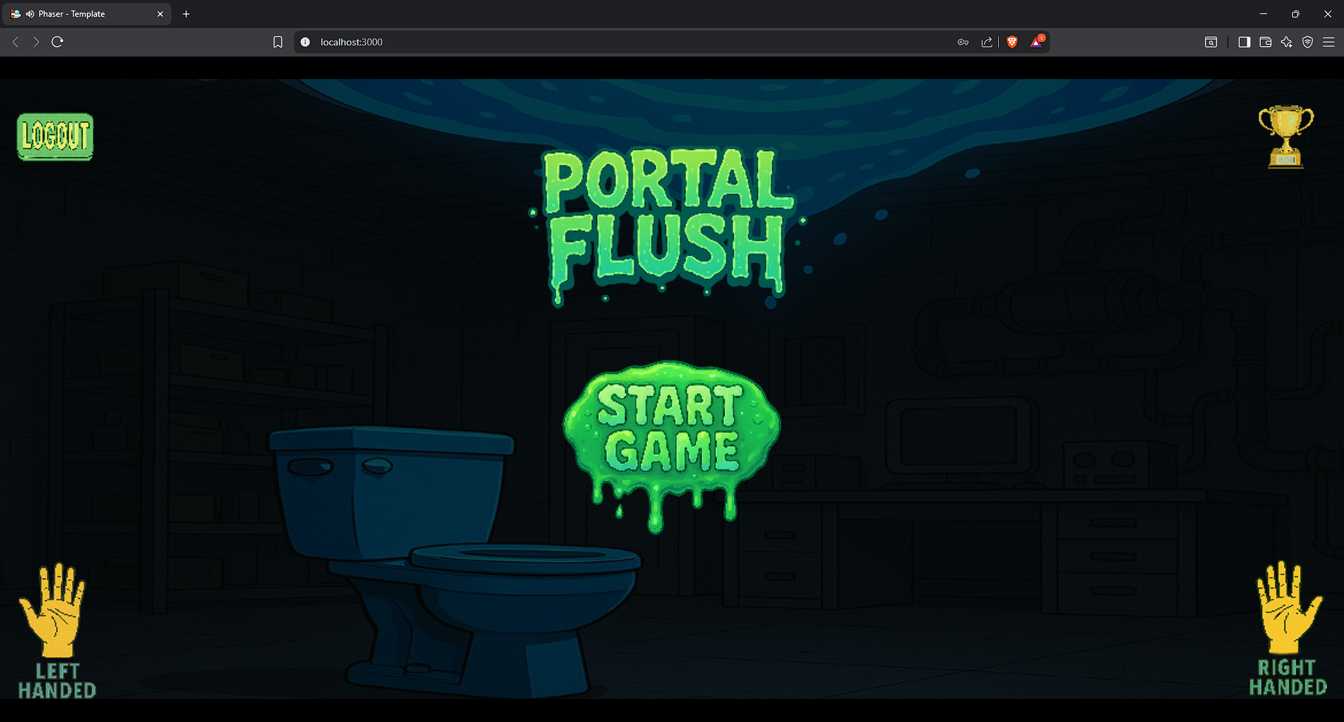
Task: Open the site information dropdown
Action: pos(304,42)
